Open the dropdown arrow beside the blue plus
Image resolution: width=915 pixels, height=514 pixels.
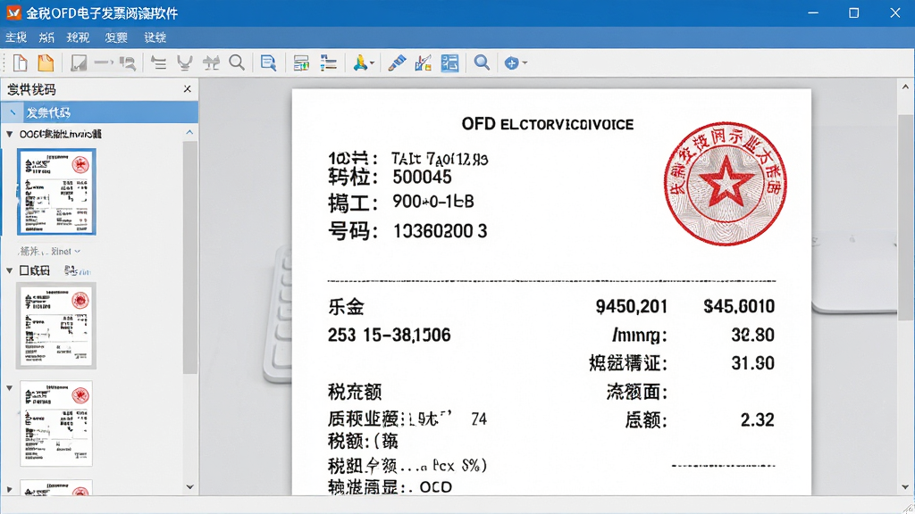(525, 63)
